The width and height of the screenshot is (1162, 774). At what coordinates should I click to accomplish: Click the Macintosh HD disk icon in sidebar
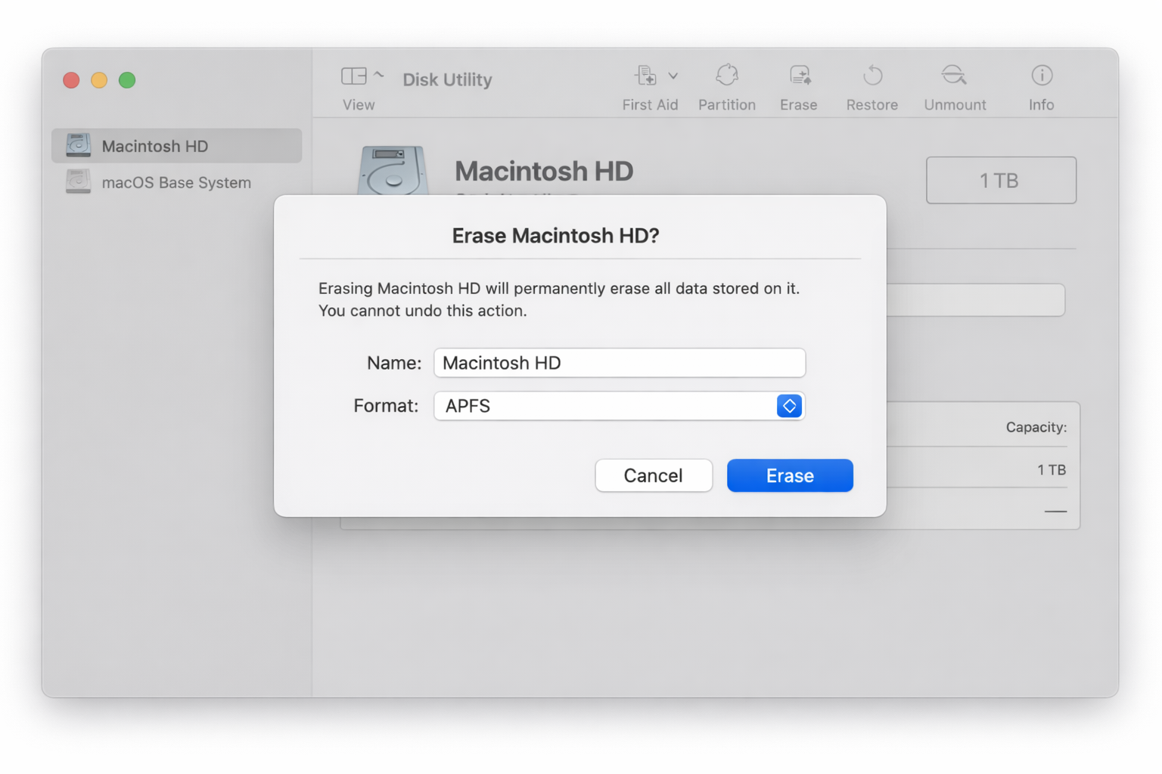click(78, 145)
